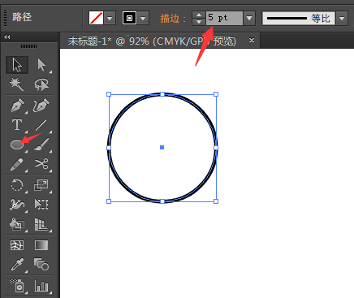354x298 pixels.
Task: Collapse the tools panel with double arrows
Action: coord(7,37)
